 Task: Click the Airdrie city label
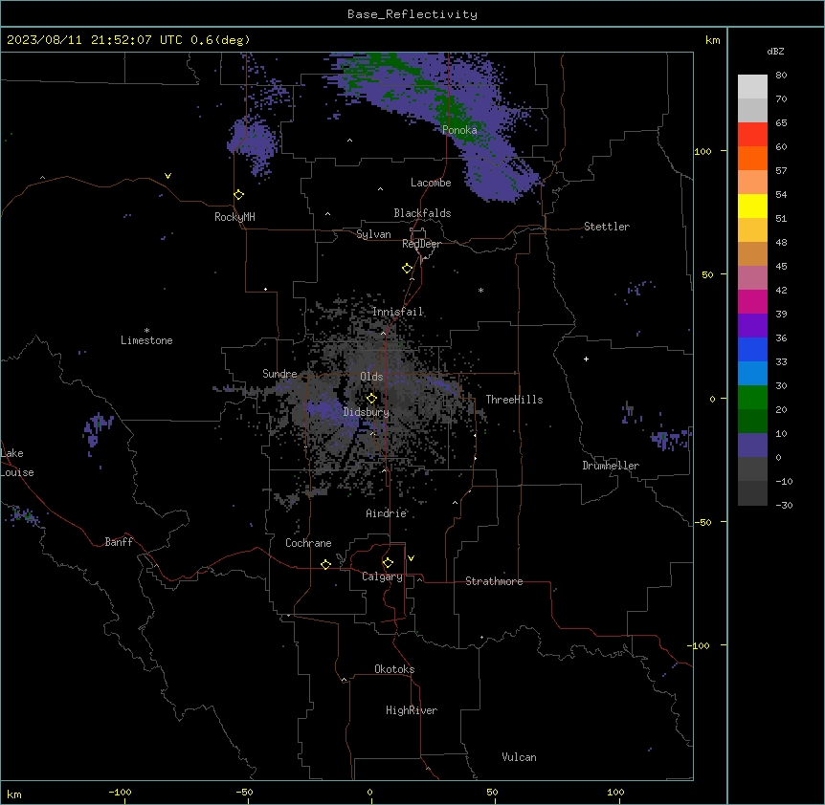pos(387,513)
